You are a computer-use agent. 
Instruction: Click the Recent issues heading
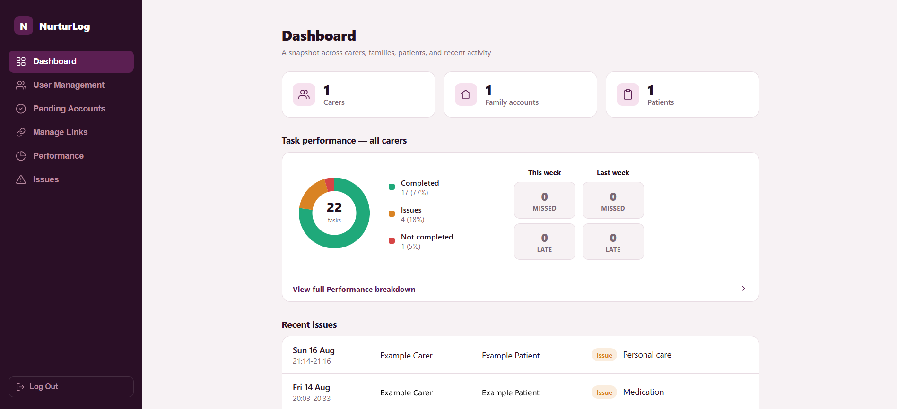click(x=309, y=325)
